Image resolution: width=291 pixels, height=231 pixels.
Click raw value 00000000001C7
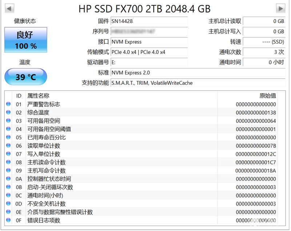pos(256,162)
